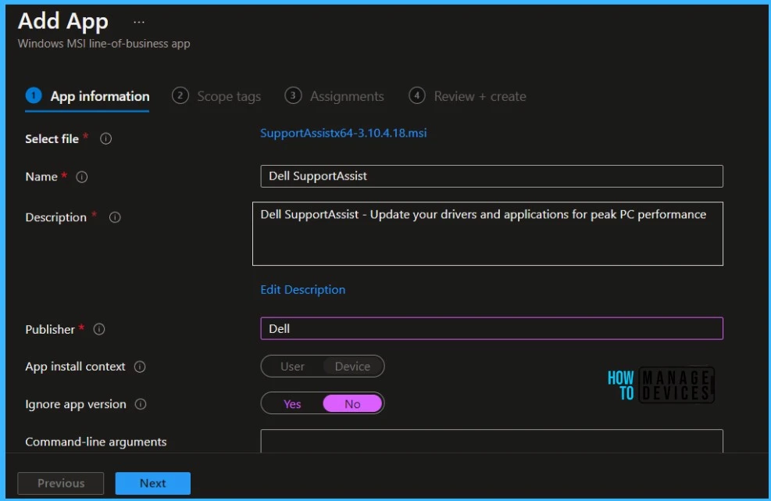Image resolution: width=771 pixels, height=501 pixels.
Task: Click the Previous button
Action: tap(60, 483)
